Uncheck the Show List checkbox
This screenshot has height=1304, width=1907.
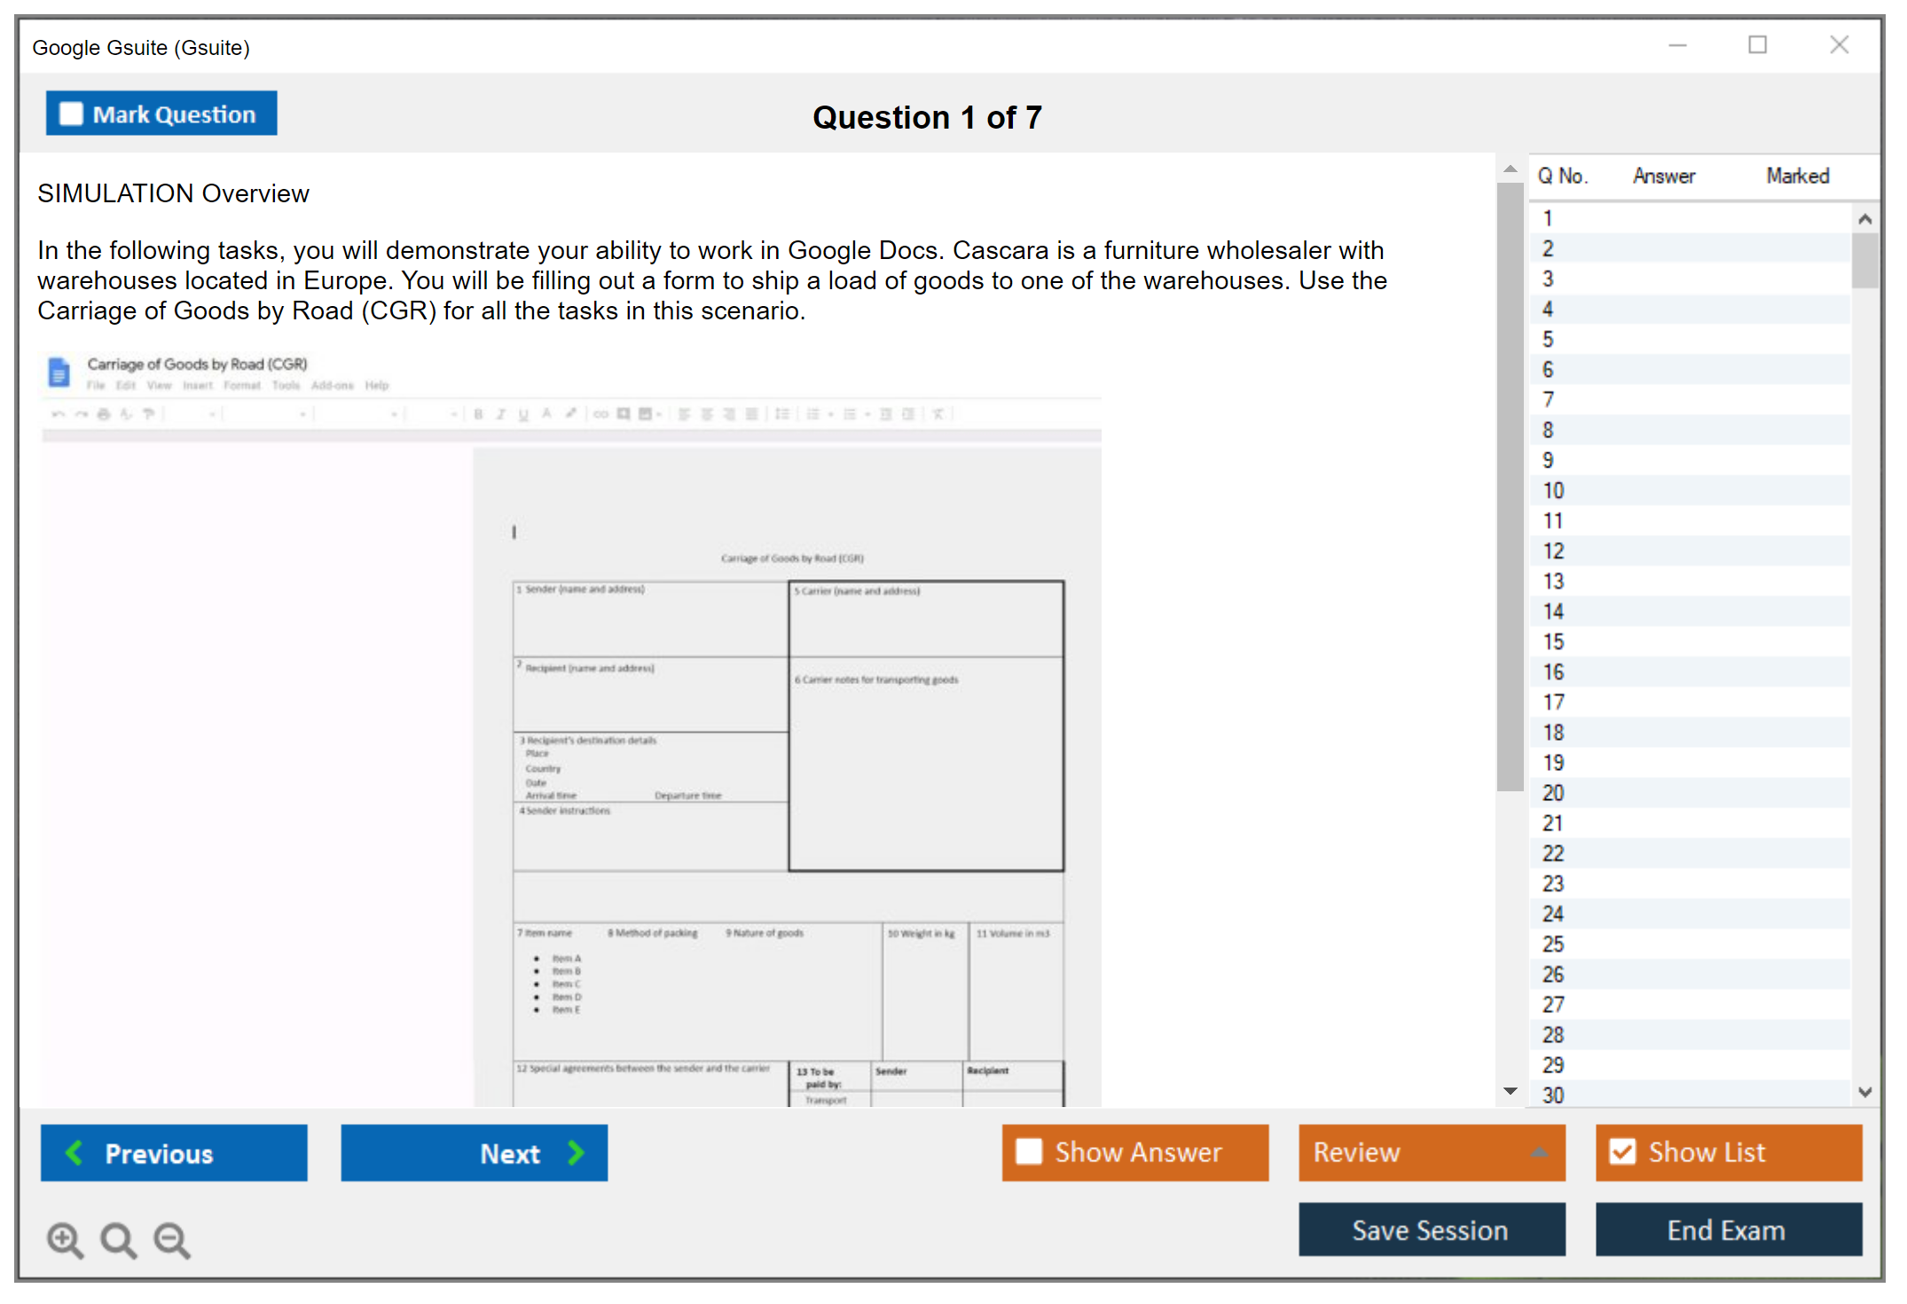click(x=1622, y=1151)
